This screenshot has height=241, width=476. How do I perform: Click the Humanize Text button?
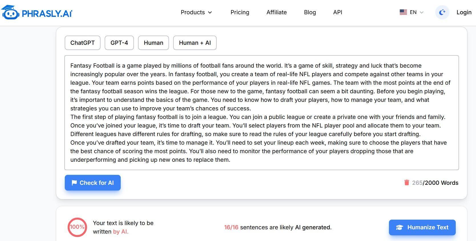coord(422,227)
